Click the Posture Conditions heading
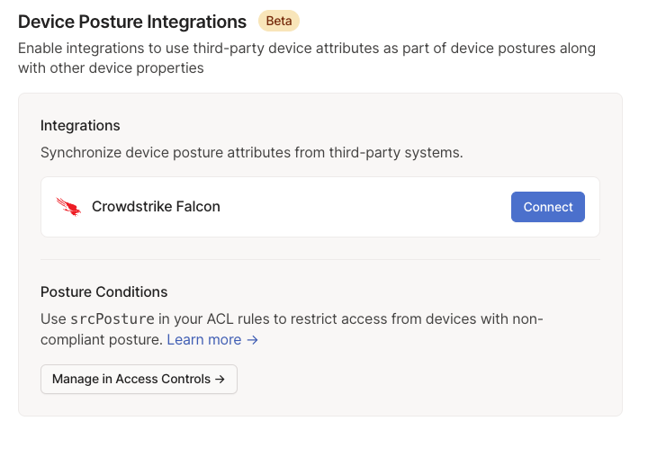 [x=104, y=292]
